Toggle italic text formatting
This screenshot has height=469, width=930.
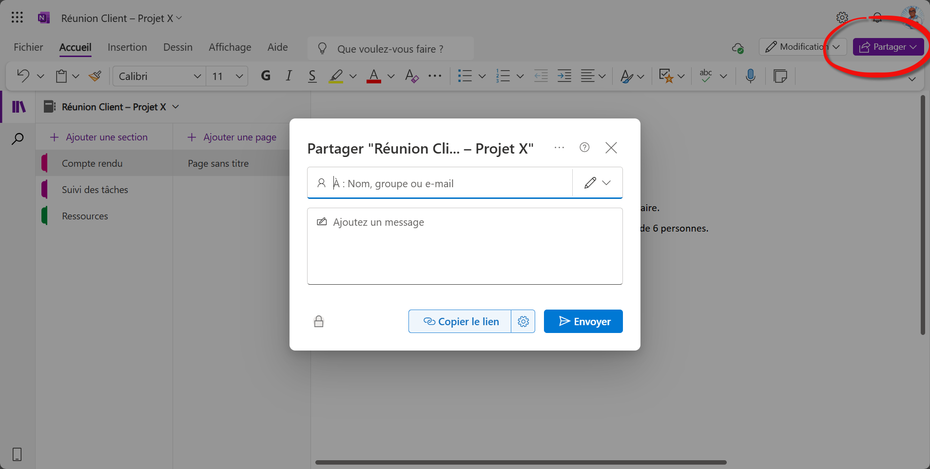tap(289, 76)
